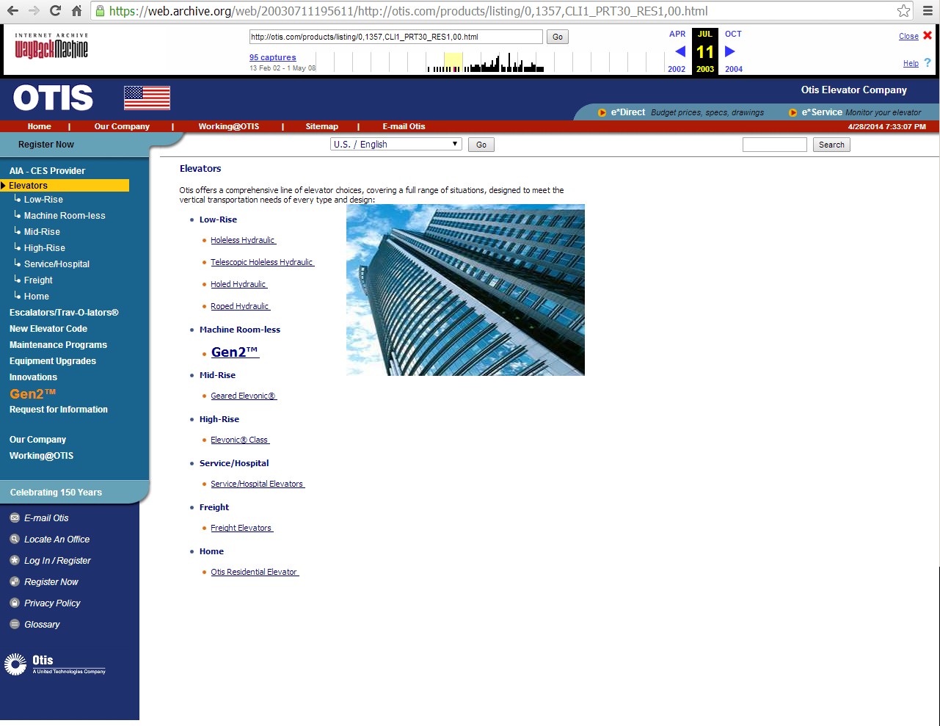Select High-Rise in the sidebar tree

(45, 248)
